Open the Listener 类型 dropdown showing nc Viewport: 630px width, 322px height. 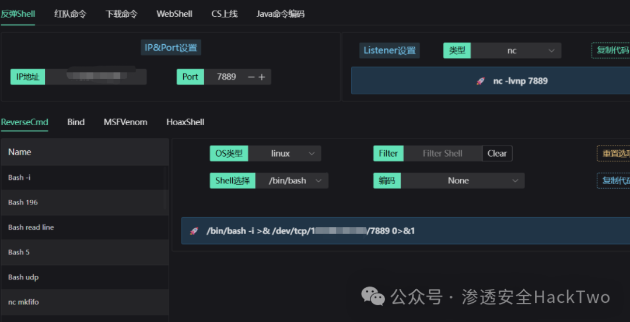pyautogui.click(x=516, y=51)
